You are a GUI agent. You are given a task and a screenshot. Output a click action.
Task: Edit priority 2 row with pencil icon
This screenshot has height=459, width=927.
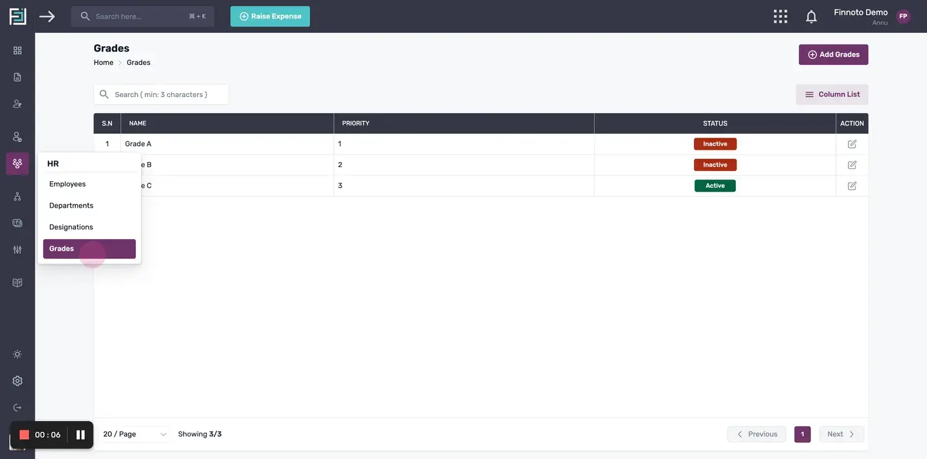coord(852,165)
